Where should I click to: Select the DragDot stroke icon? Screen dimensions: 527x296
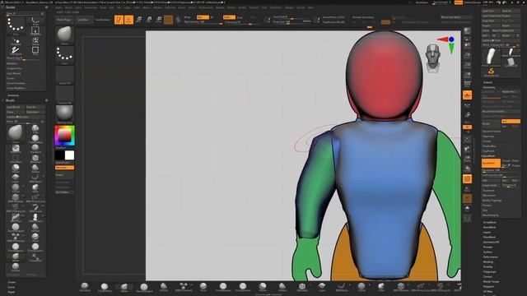[16, 41]
